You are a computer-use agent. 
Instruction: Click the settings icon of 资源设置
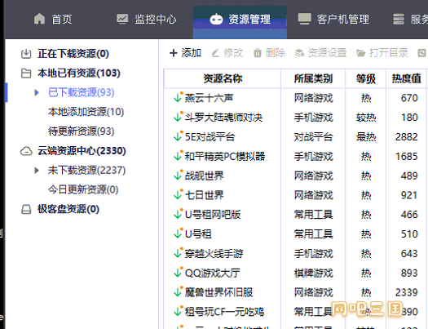tap(299, 53)
